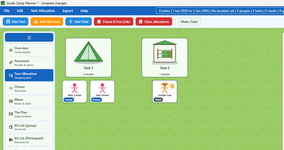The width and height of the screenshot is (284, 150).
Task: Open Kit List (group)
Action: [x=29, y=127]
